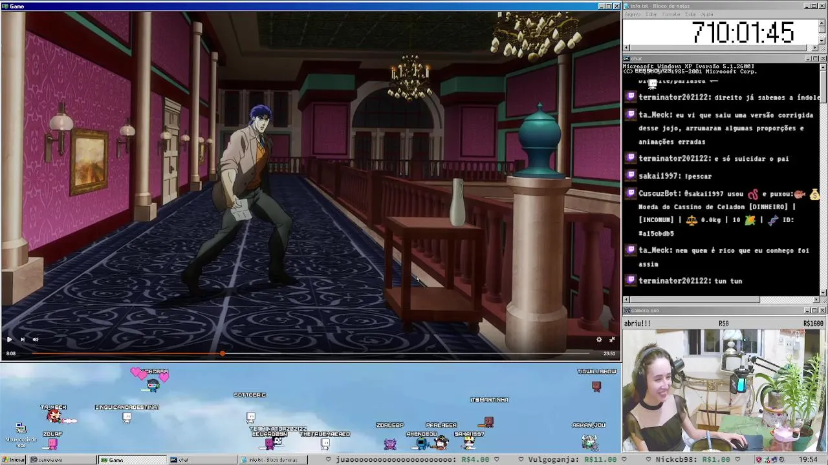Toggle fullscreen in the video player

click(612, 339)
